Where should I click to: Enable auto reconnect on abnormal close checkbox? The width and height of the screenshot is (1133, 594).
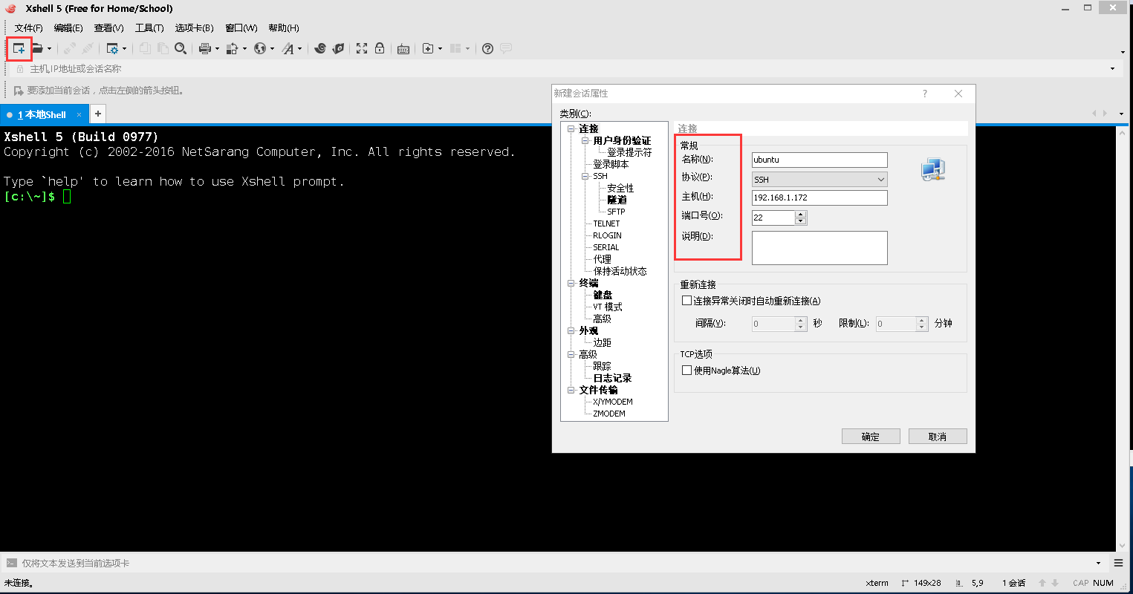pyautogui.click(x=687, y=301)
